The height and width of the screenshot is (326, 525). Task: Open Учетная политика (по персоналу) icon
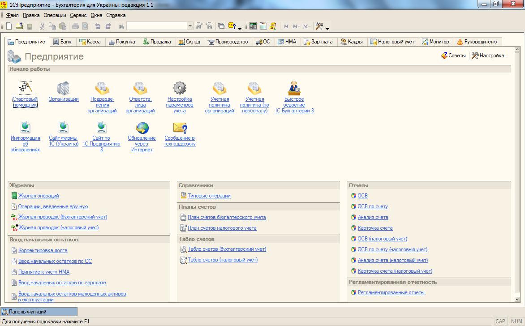[x=254, y=88]
